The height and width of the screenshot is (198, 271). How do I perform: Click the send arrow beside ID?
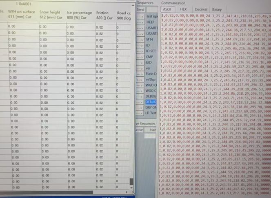pos(140,45)
